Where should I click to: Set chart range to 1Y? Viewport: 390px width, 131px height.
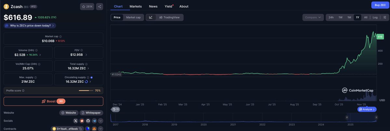coord(357,18)
